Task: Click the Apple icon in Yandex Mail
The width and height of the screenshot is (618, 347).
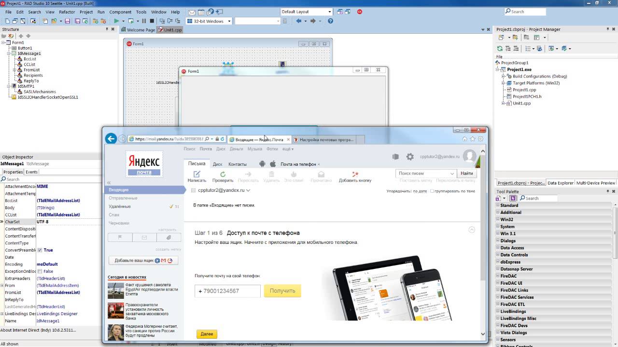Action: point(272,164)
